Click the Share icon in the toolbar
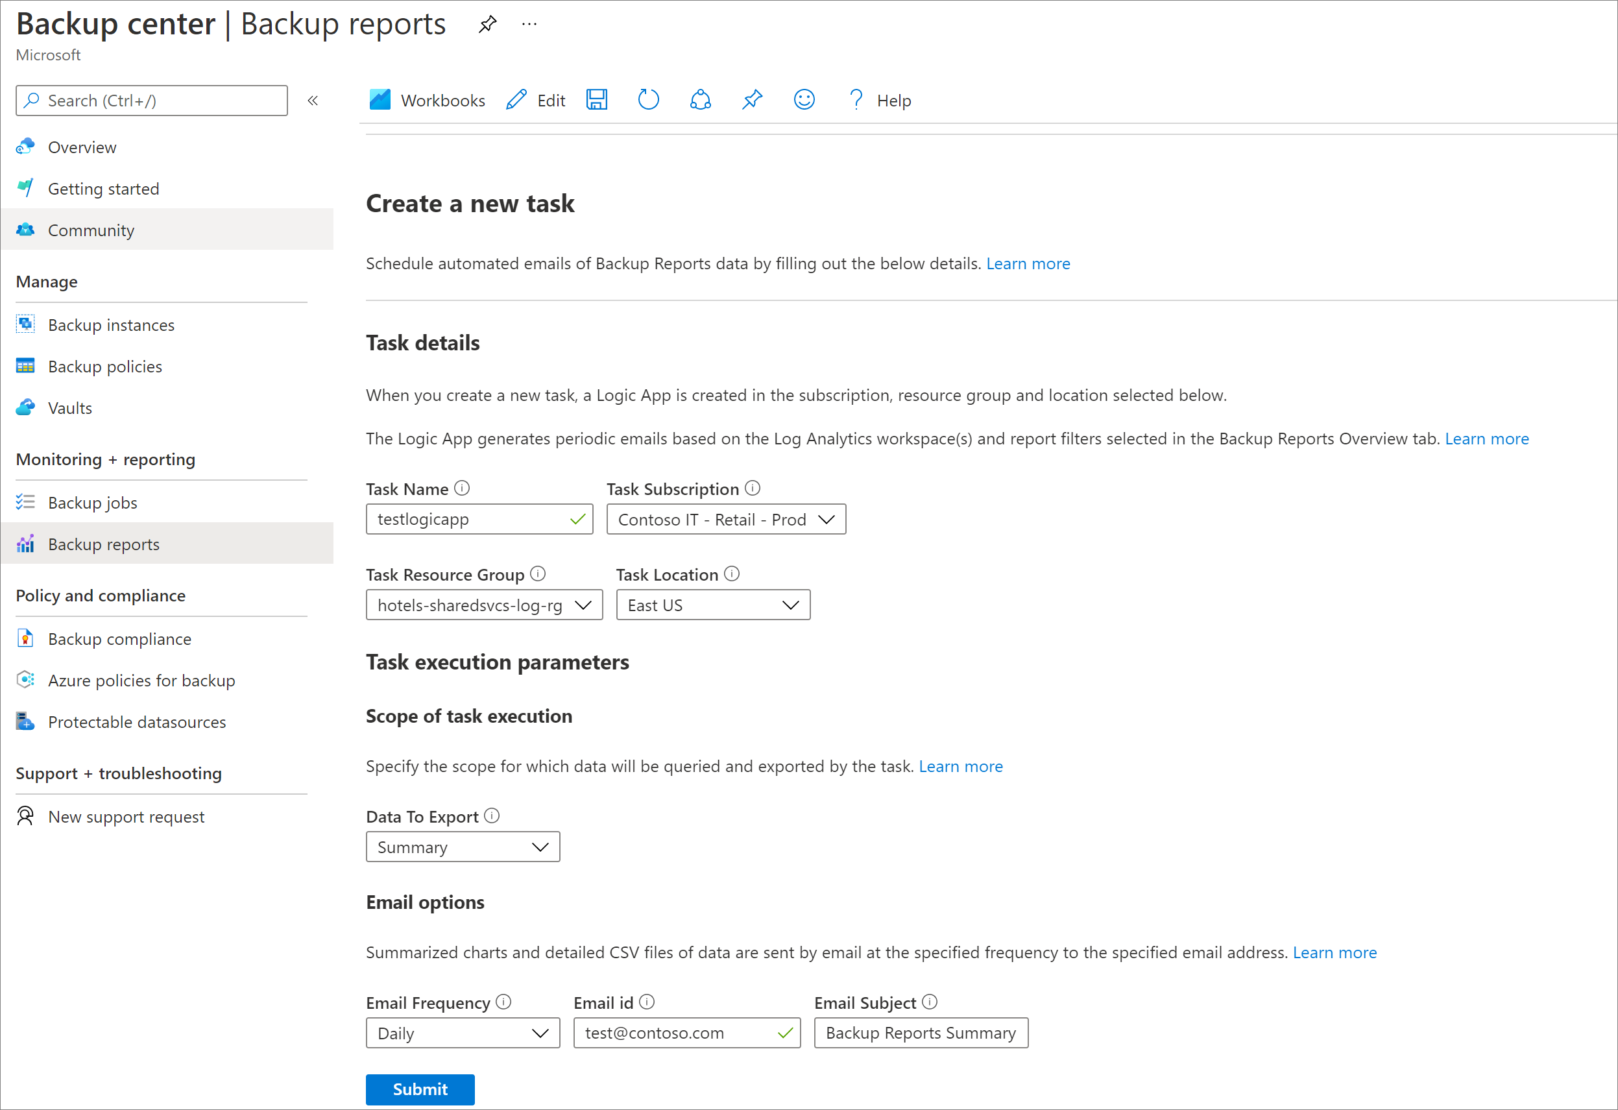 tap(700, 101)
